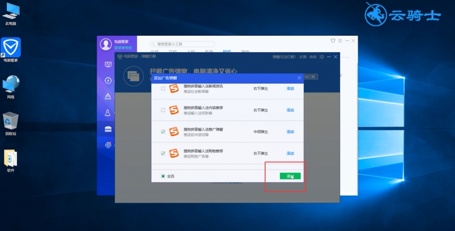Open monitor checkup icon in 电脑管家 sidebar
This screenshot has width=455, height=231.
pyautogui.click(x=108, y=64)
